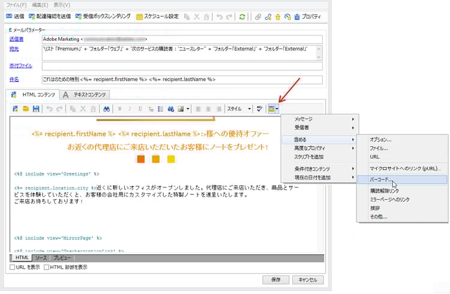Click up arrow of recipients field scrollbar
Image resolution: width=450 pixels, height=294 pixels.
319,49
